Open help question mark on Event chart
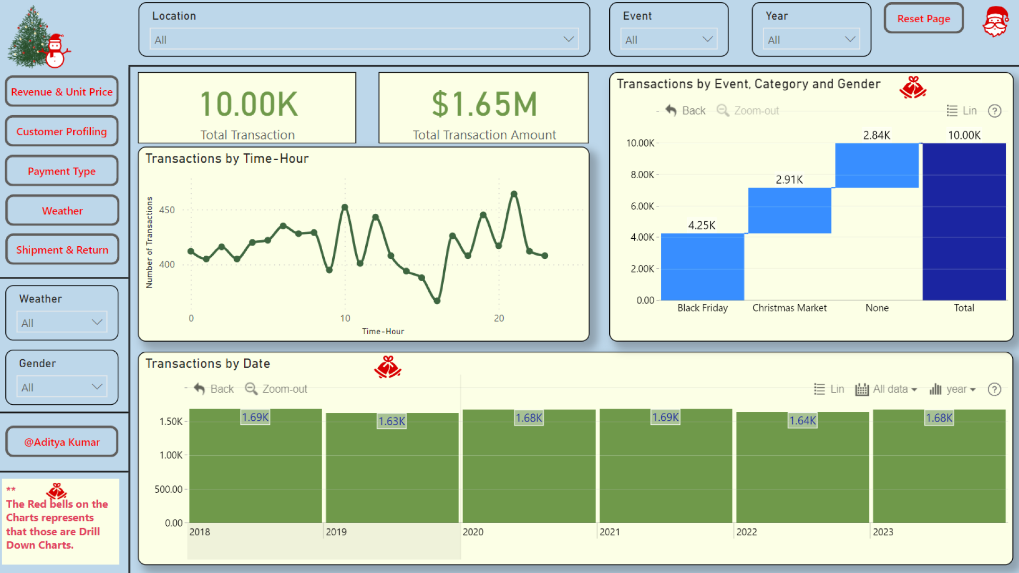Viewport: 1019px width, 573px height. [x=995, y=111]
